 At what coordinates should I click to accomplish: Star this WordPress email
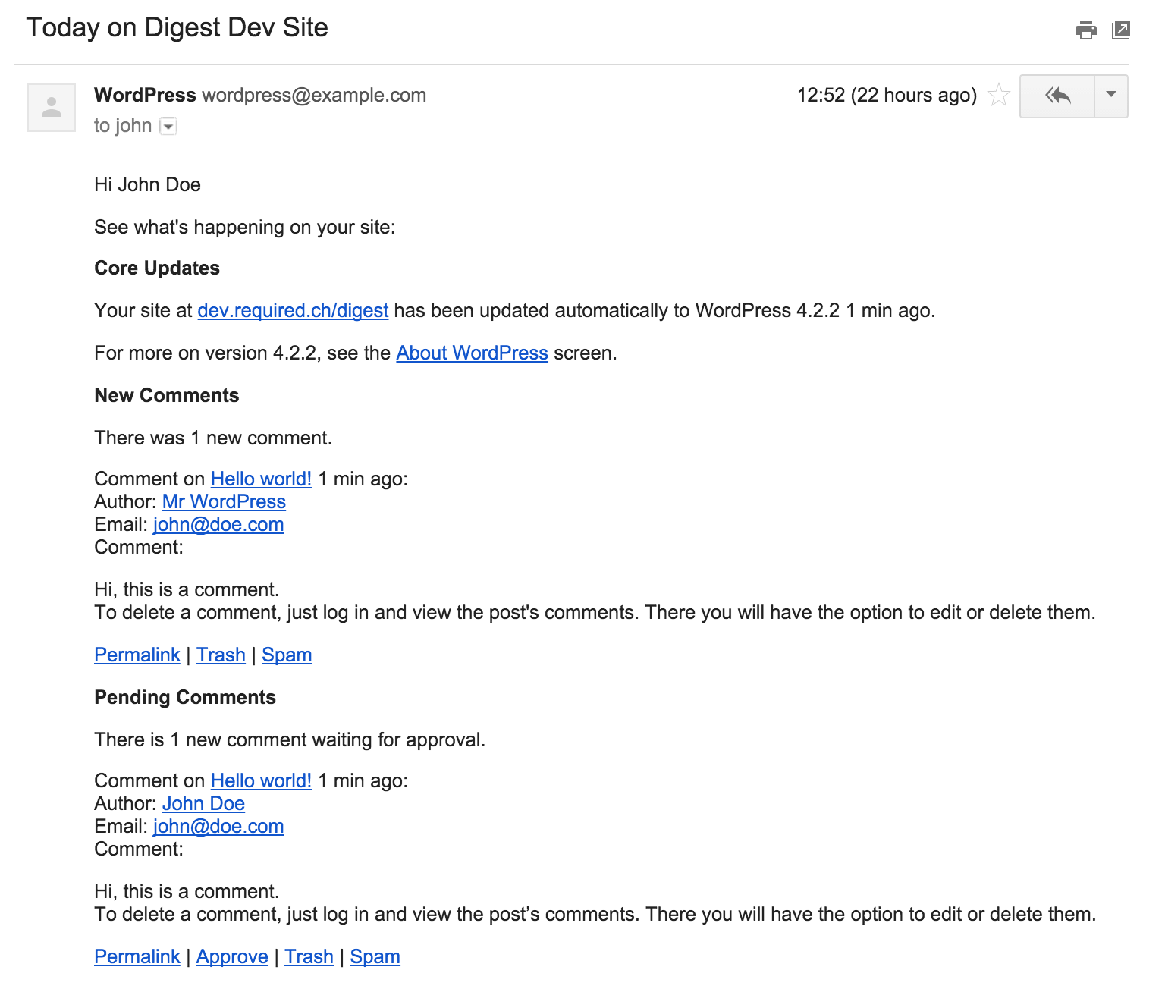(x=999, y=96)
